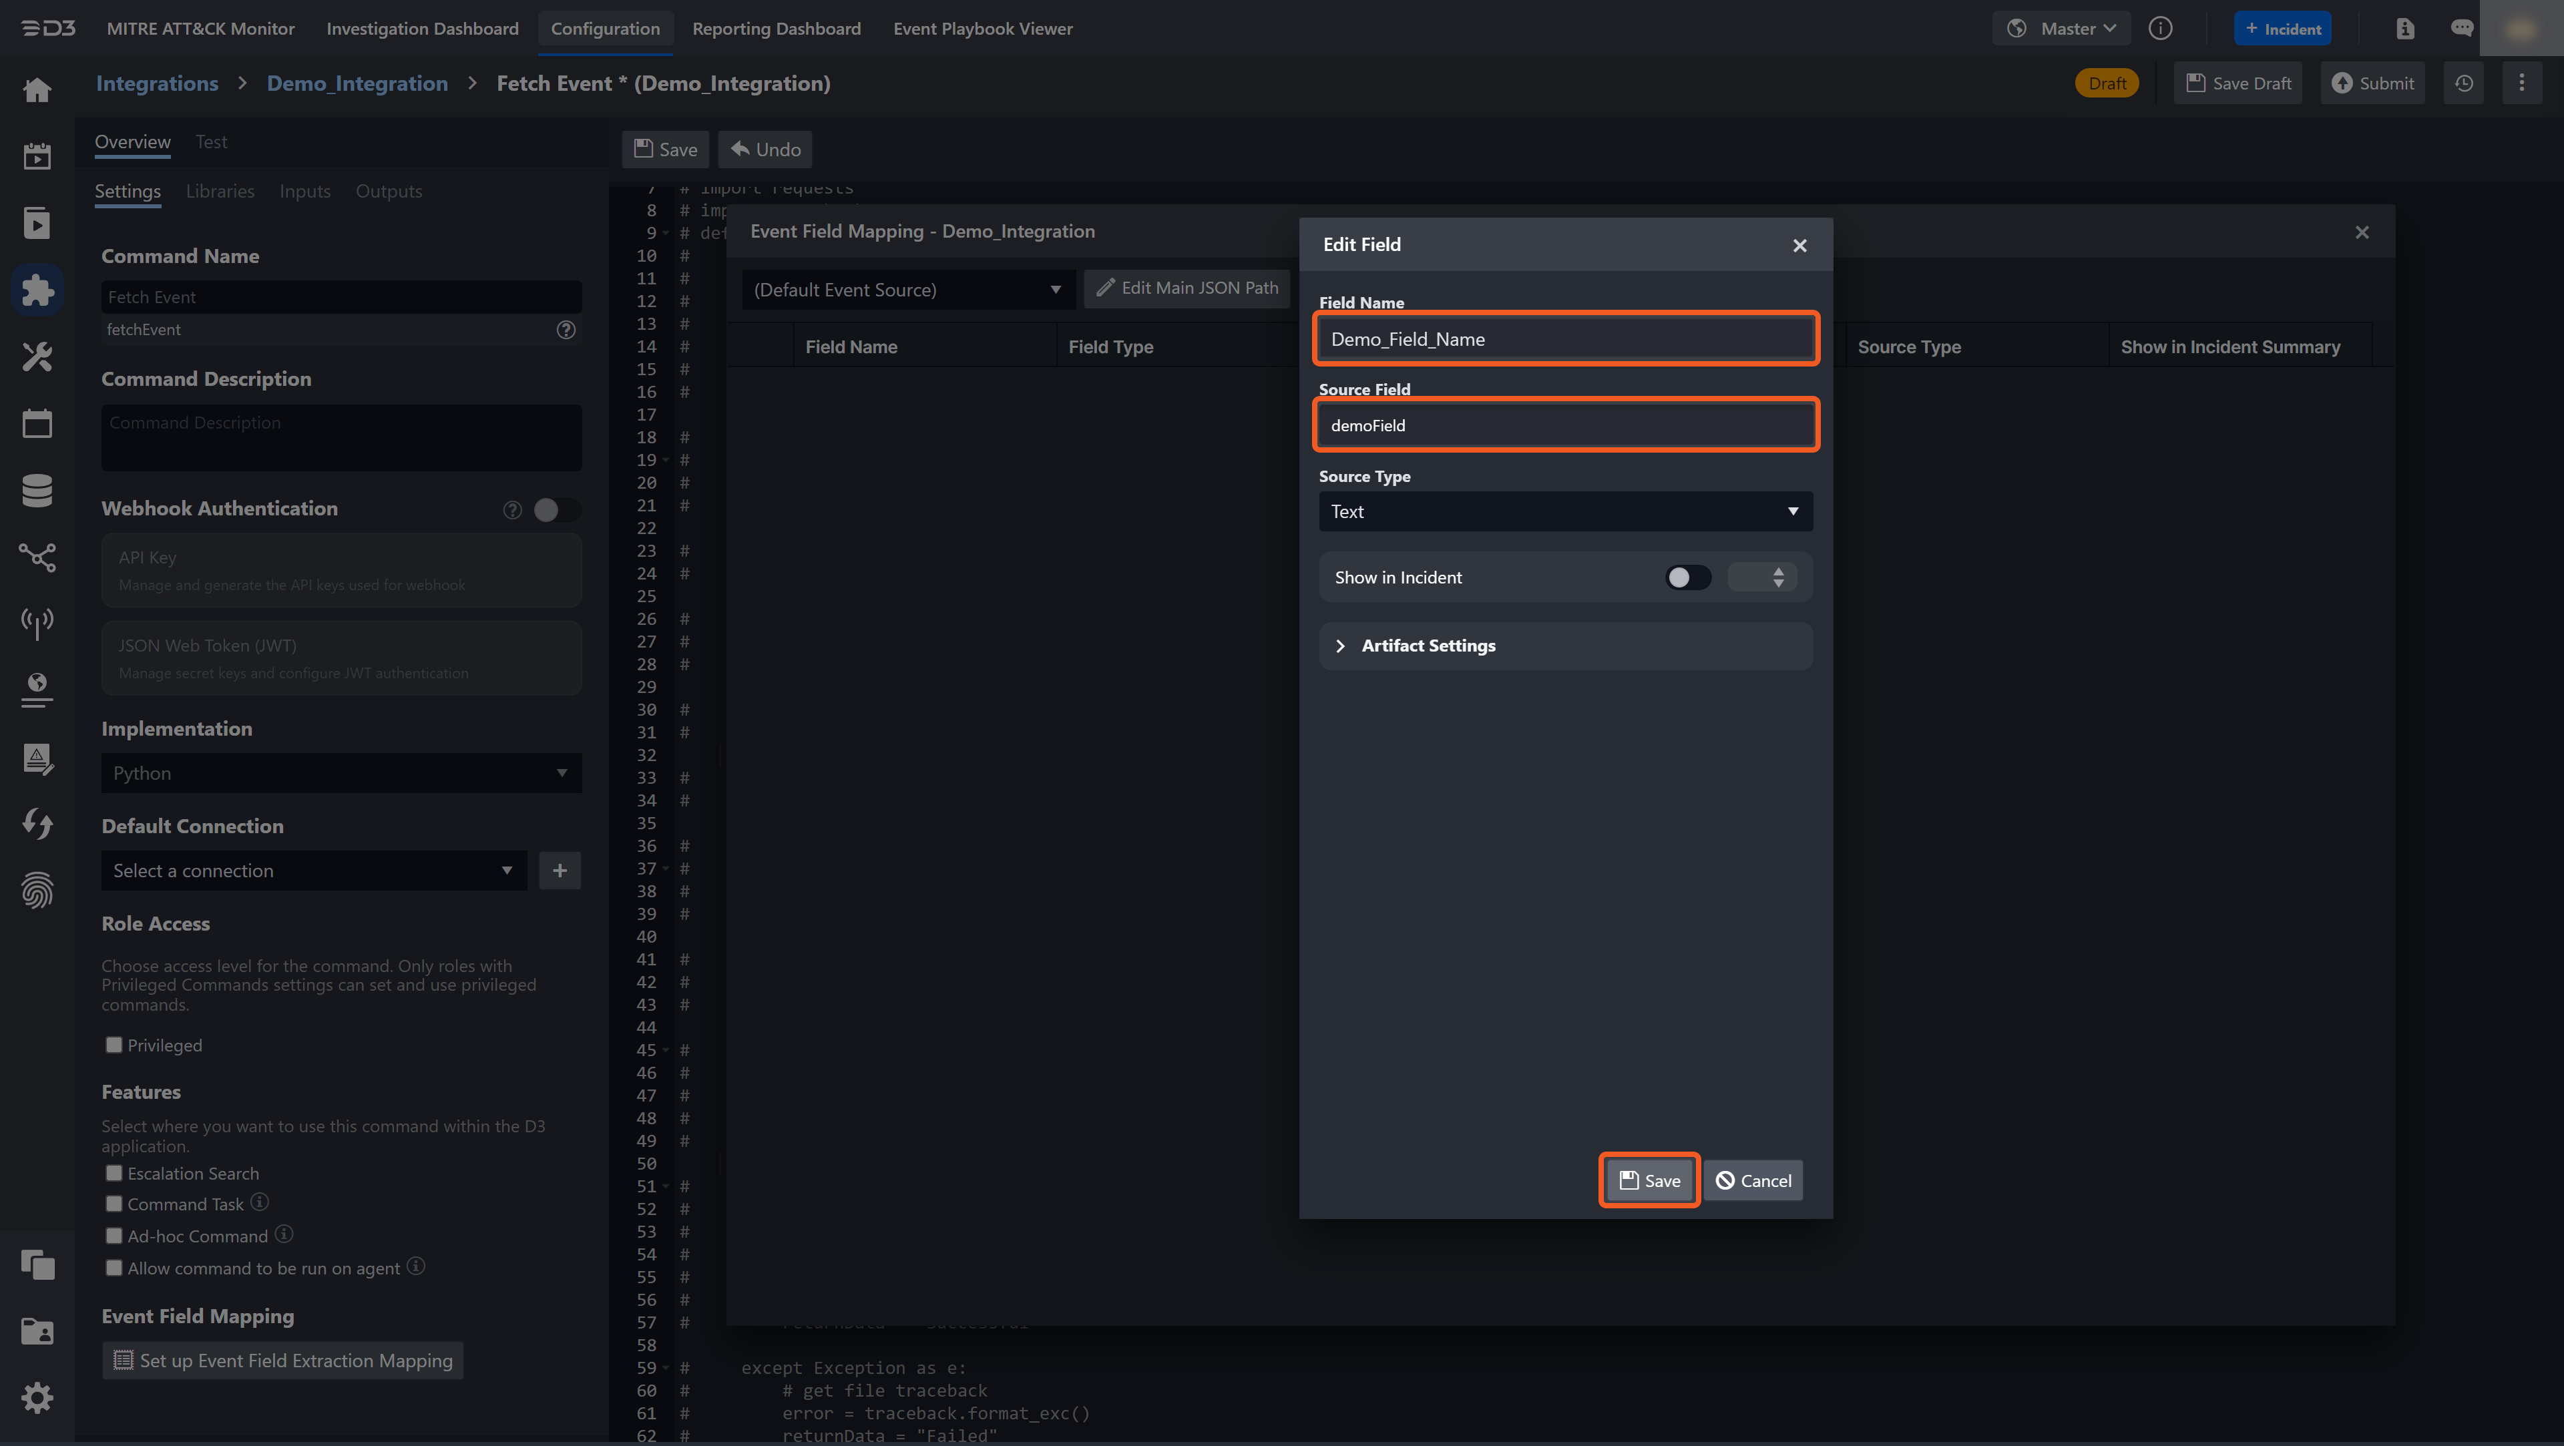Click Save in the Edit Field dialog
The height and width of the screenshot is (1446, 2564).
tap(1649, 1180)
